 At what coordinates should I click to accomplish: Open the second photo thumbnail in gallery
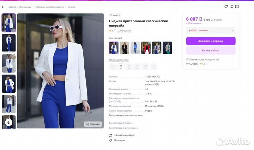click(8, 43)
